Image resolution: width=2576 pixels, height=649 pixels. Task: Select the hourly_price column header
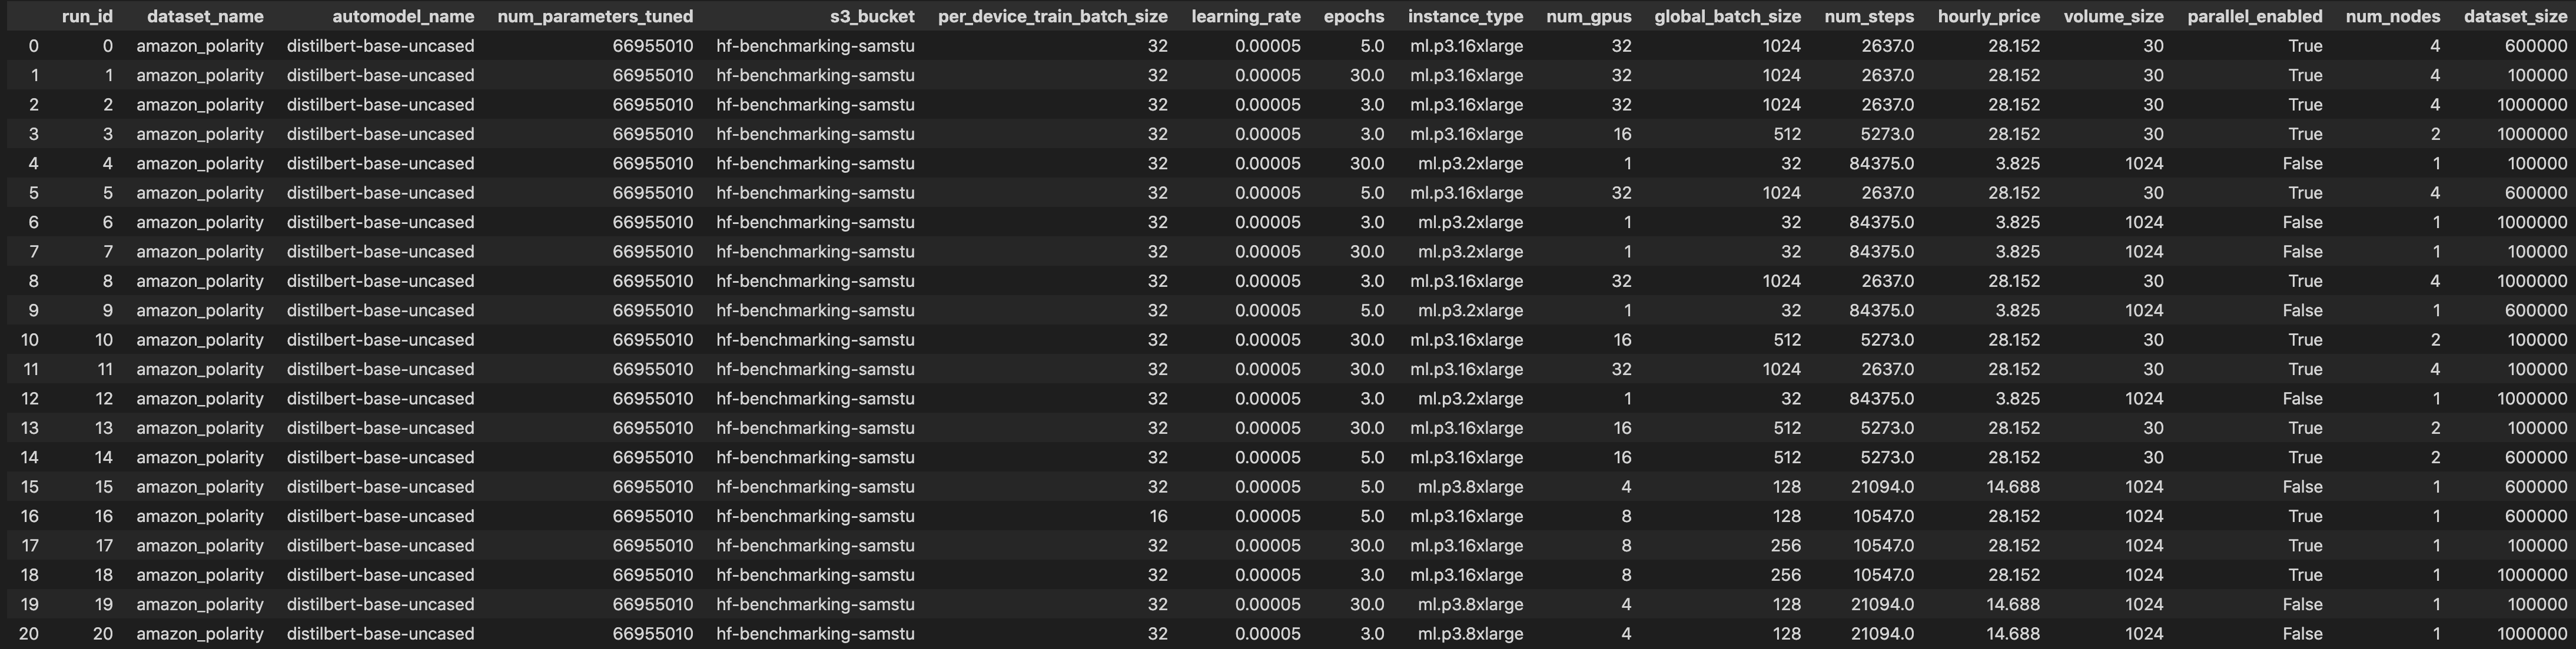tap(1989, 16)
